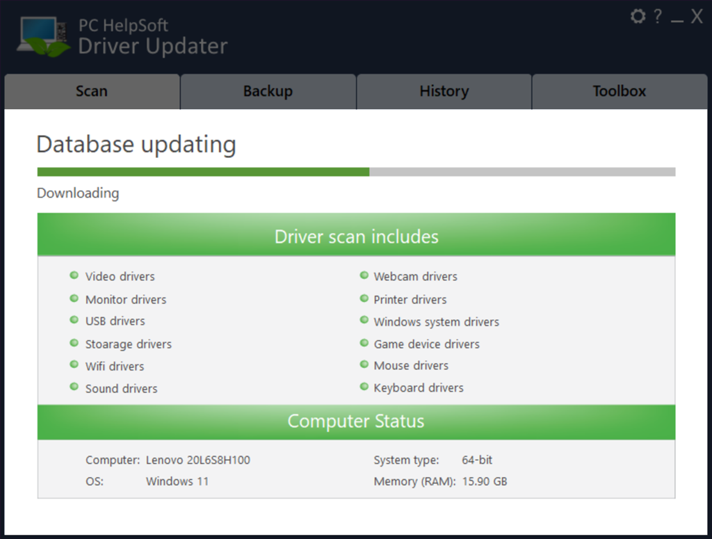Viewport: 712px width, 539px height.
Task: Click the Computer: label
Action: tap(113, 460)
